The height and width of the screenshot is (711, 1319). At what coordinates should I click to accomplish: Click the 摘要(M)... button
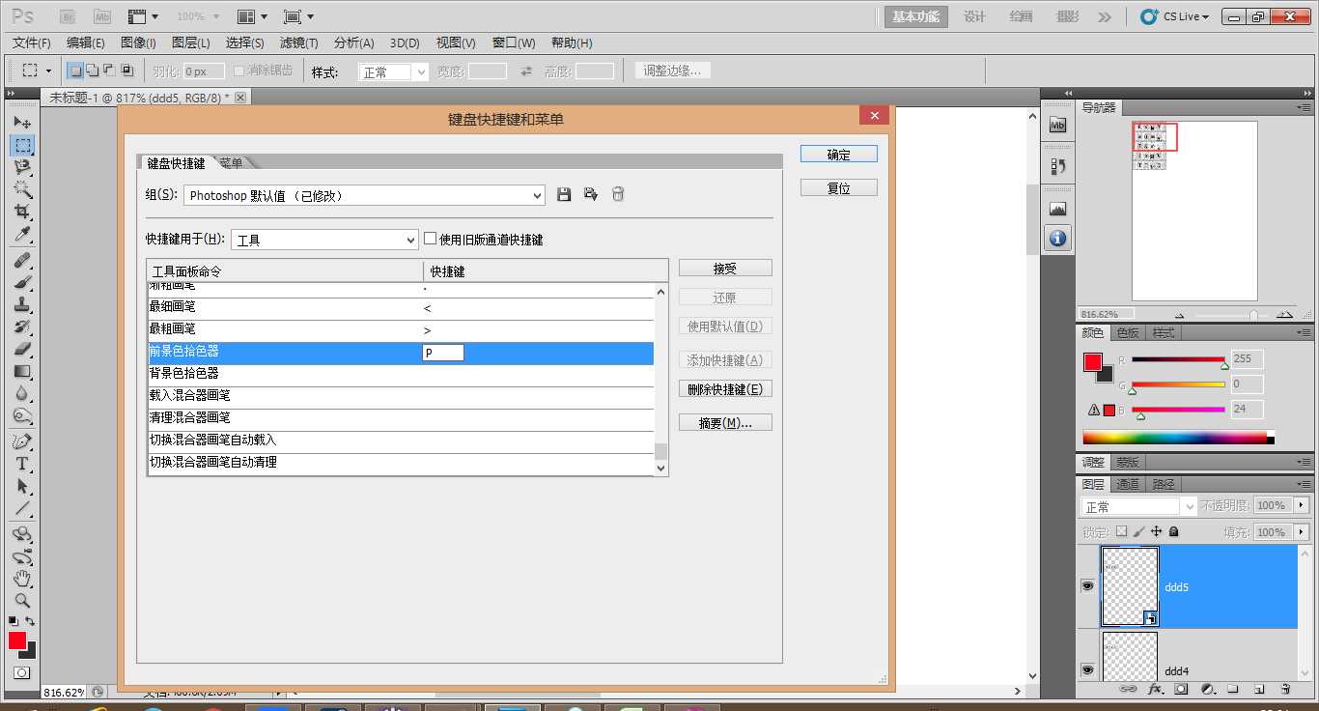725,422
